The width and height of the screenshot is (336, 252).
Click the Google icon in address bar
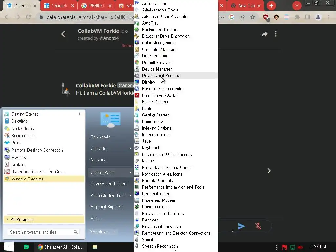(231, 17)
